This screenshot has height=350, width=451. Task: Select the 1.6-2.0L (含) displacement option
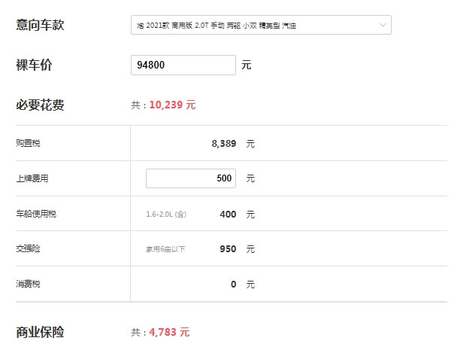(x=166, y=215)
